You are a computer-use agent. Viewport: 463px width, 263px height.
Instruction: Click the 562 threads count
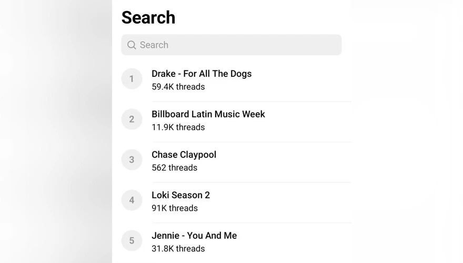click(174, 168)
